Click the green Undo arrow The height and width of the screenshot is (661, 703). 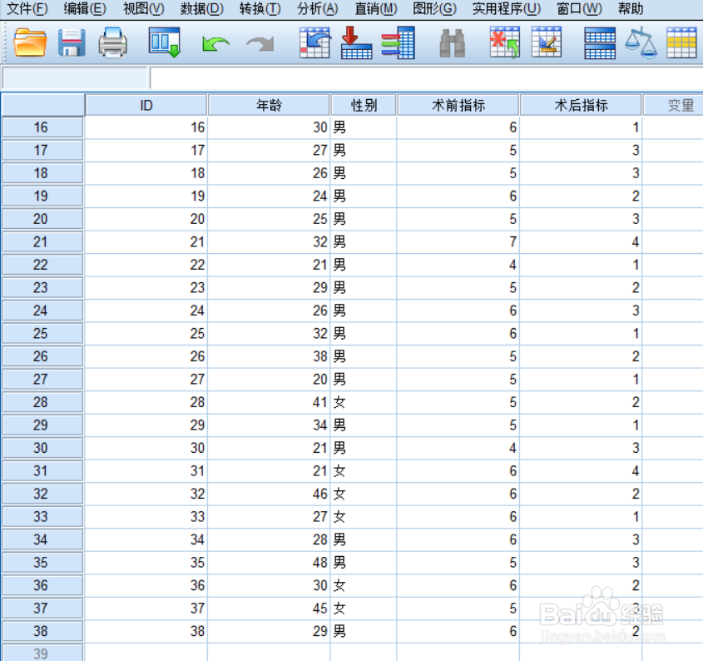click(215, 44)
